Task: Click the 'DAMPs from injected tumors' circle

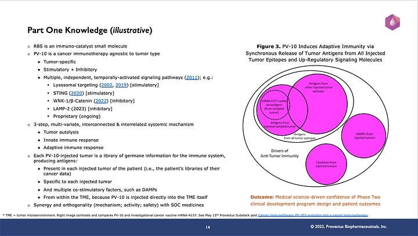Action: pos(364,136)
